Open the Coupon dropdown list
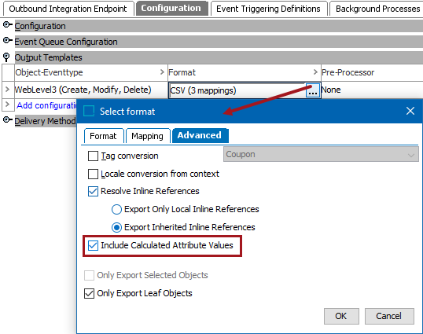This screenshot has width=423, height=334. coord(321,154)
